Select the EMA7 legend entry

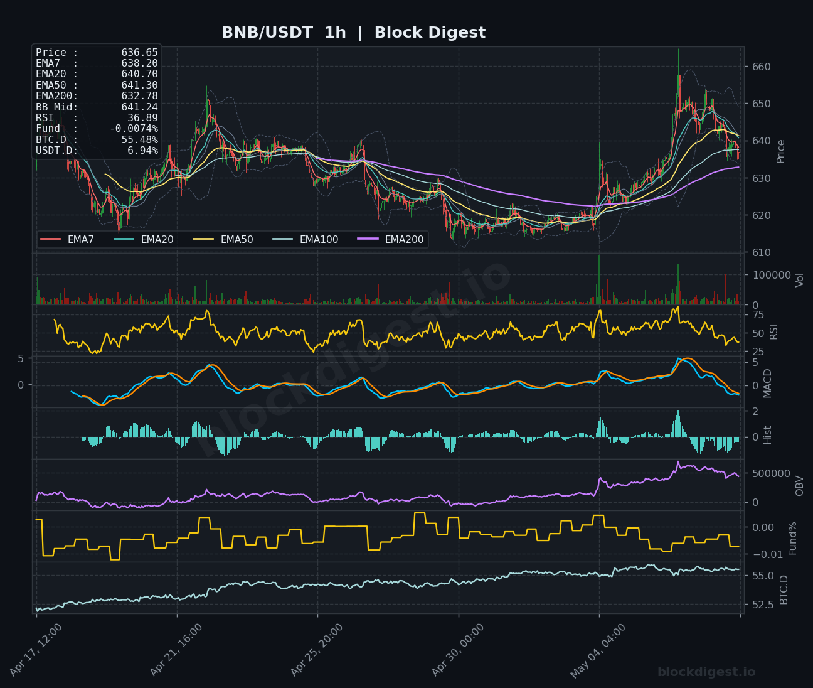click(67, 239)
